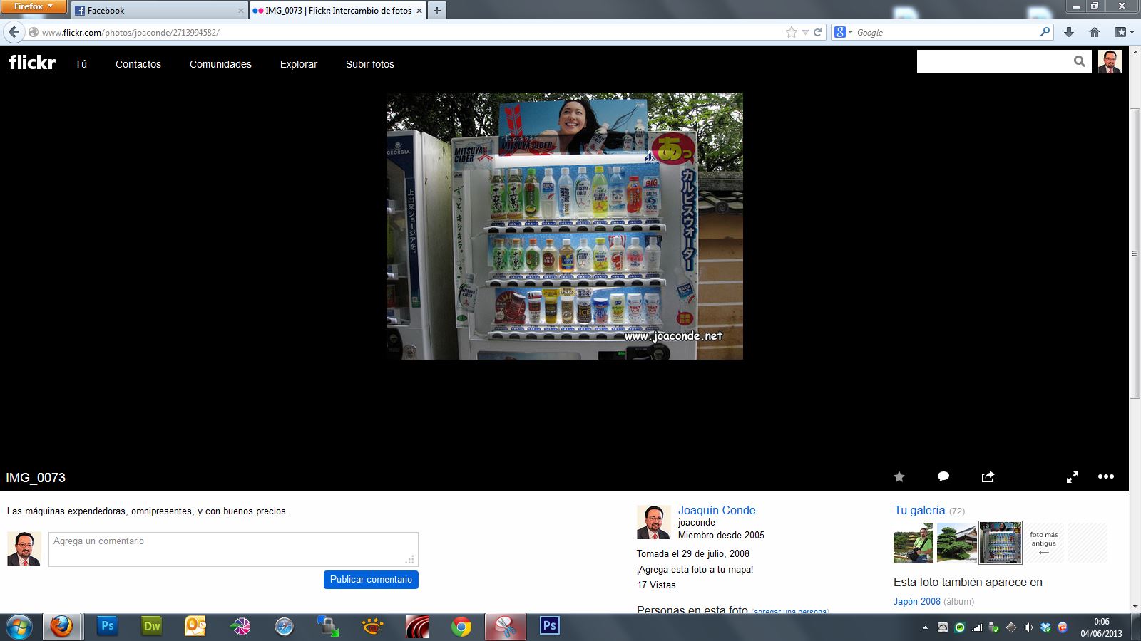Click the Joaquín Conde avatar beside member info
1141x641 pixels.
pos(654,522)
